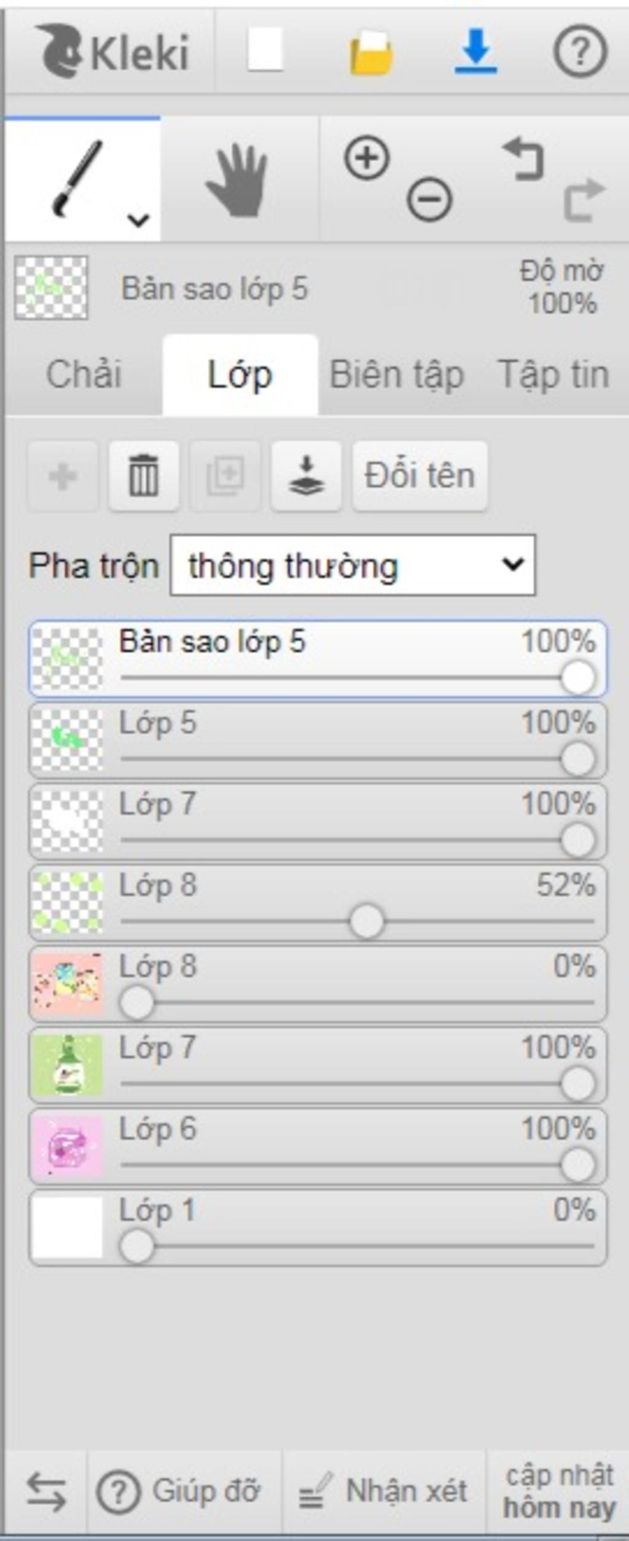Click the 52% opacity slider handle

tap(367, 922)
